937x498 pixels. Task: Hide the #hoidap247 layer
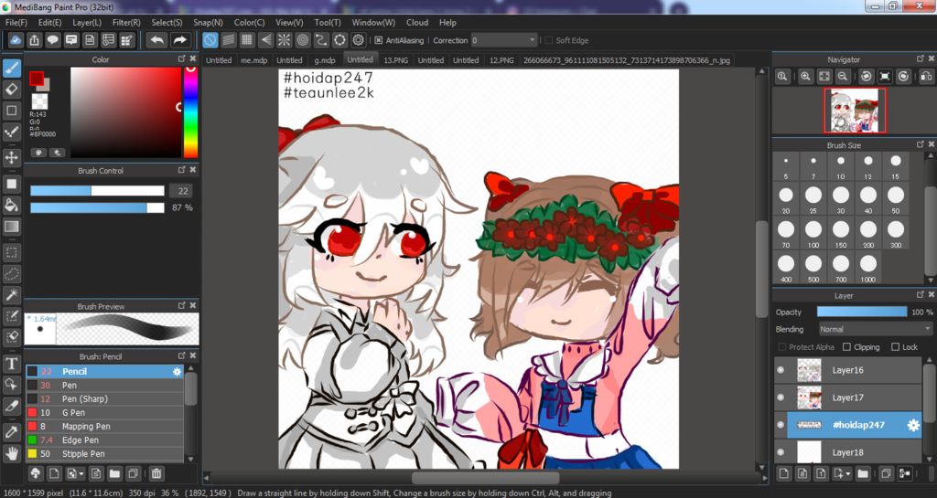pos(781,425)
